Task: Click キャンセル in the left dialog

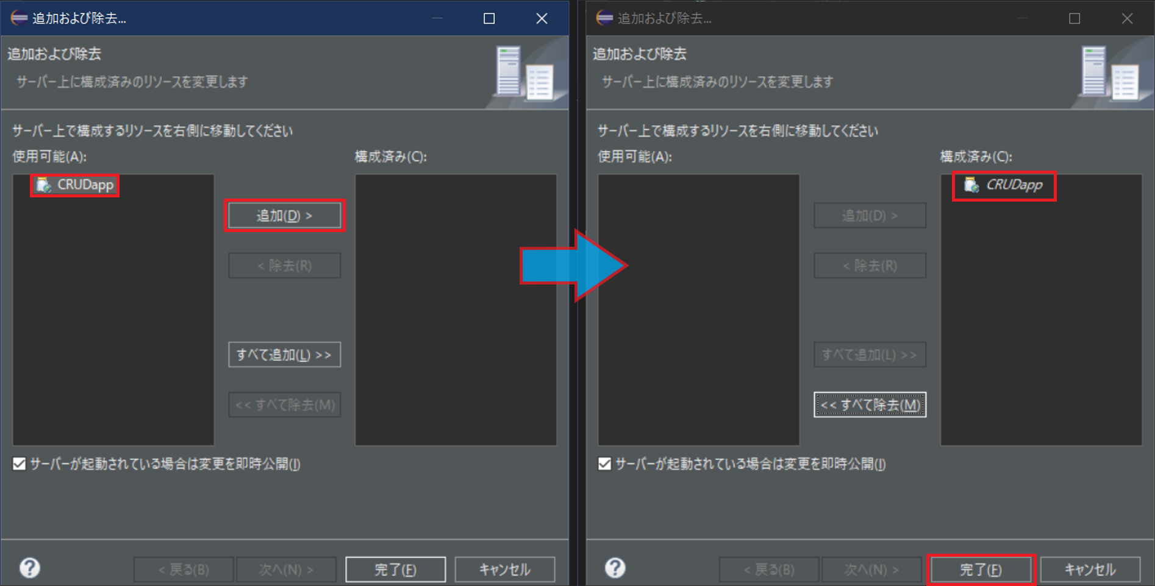Action: point(504,570)
